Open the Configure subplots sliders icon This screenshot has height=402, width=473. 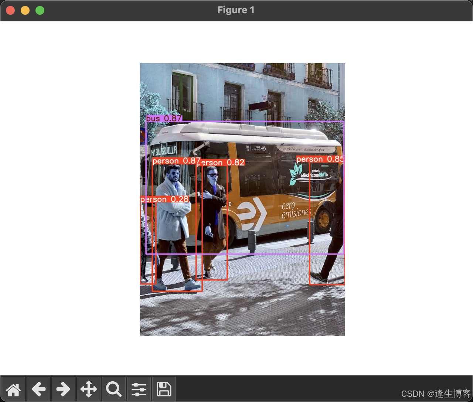[x=139, y=389]
